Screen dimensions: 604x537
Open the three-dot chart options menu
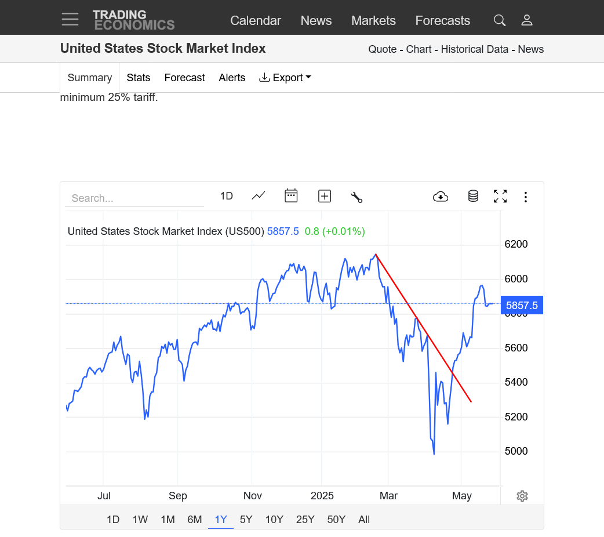[x=525, y=197]
